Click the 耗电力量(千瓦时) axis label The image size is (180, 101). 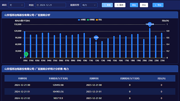click(x=22, y=20)
